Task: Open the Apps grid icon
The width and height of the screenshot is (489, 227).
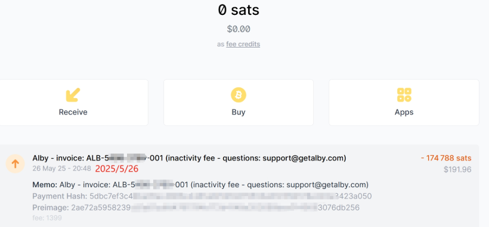Action: point(404,95)
